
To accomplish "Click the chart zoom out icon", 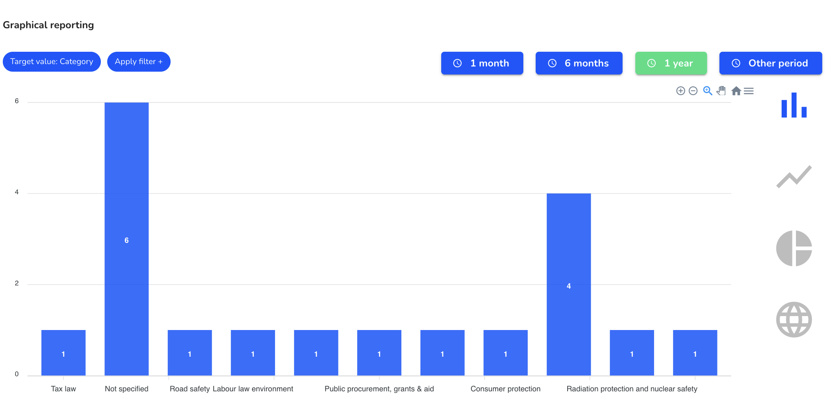I will [x=693, y=91].
